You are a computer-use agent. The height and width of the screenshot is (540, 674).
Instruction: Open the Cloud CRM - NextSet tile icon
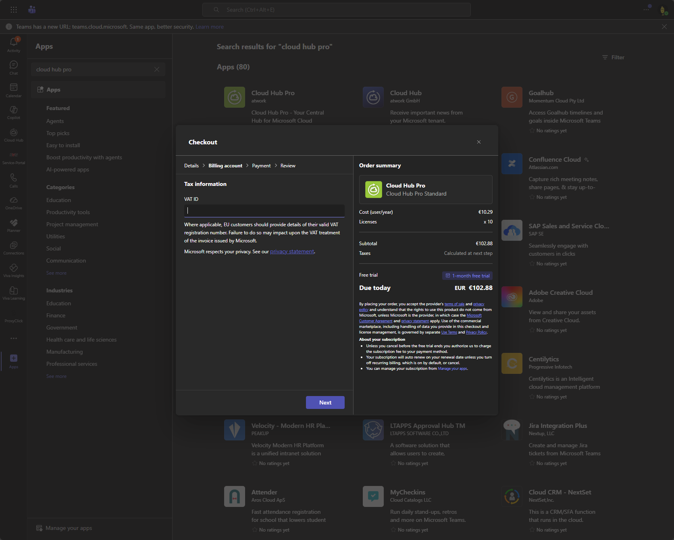coord(512,496)
